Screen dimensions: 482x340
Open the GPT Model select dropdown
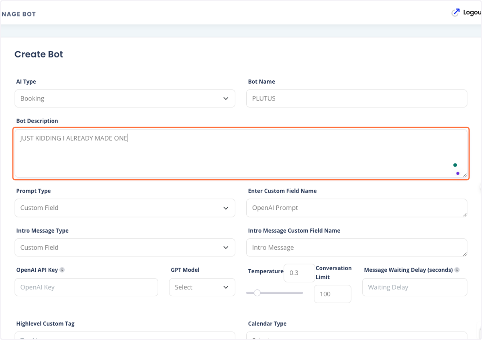coord(202,287)
